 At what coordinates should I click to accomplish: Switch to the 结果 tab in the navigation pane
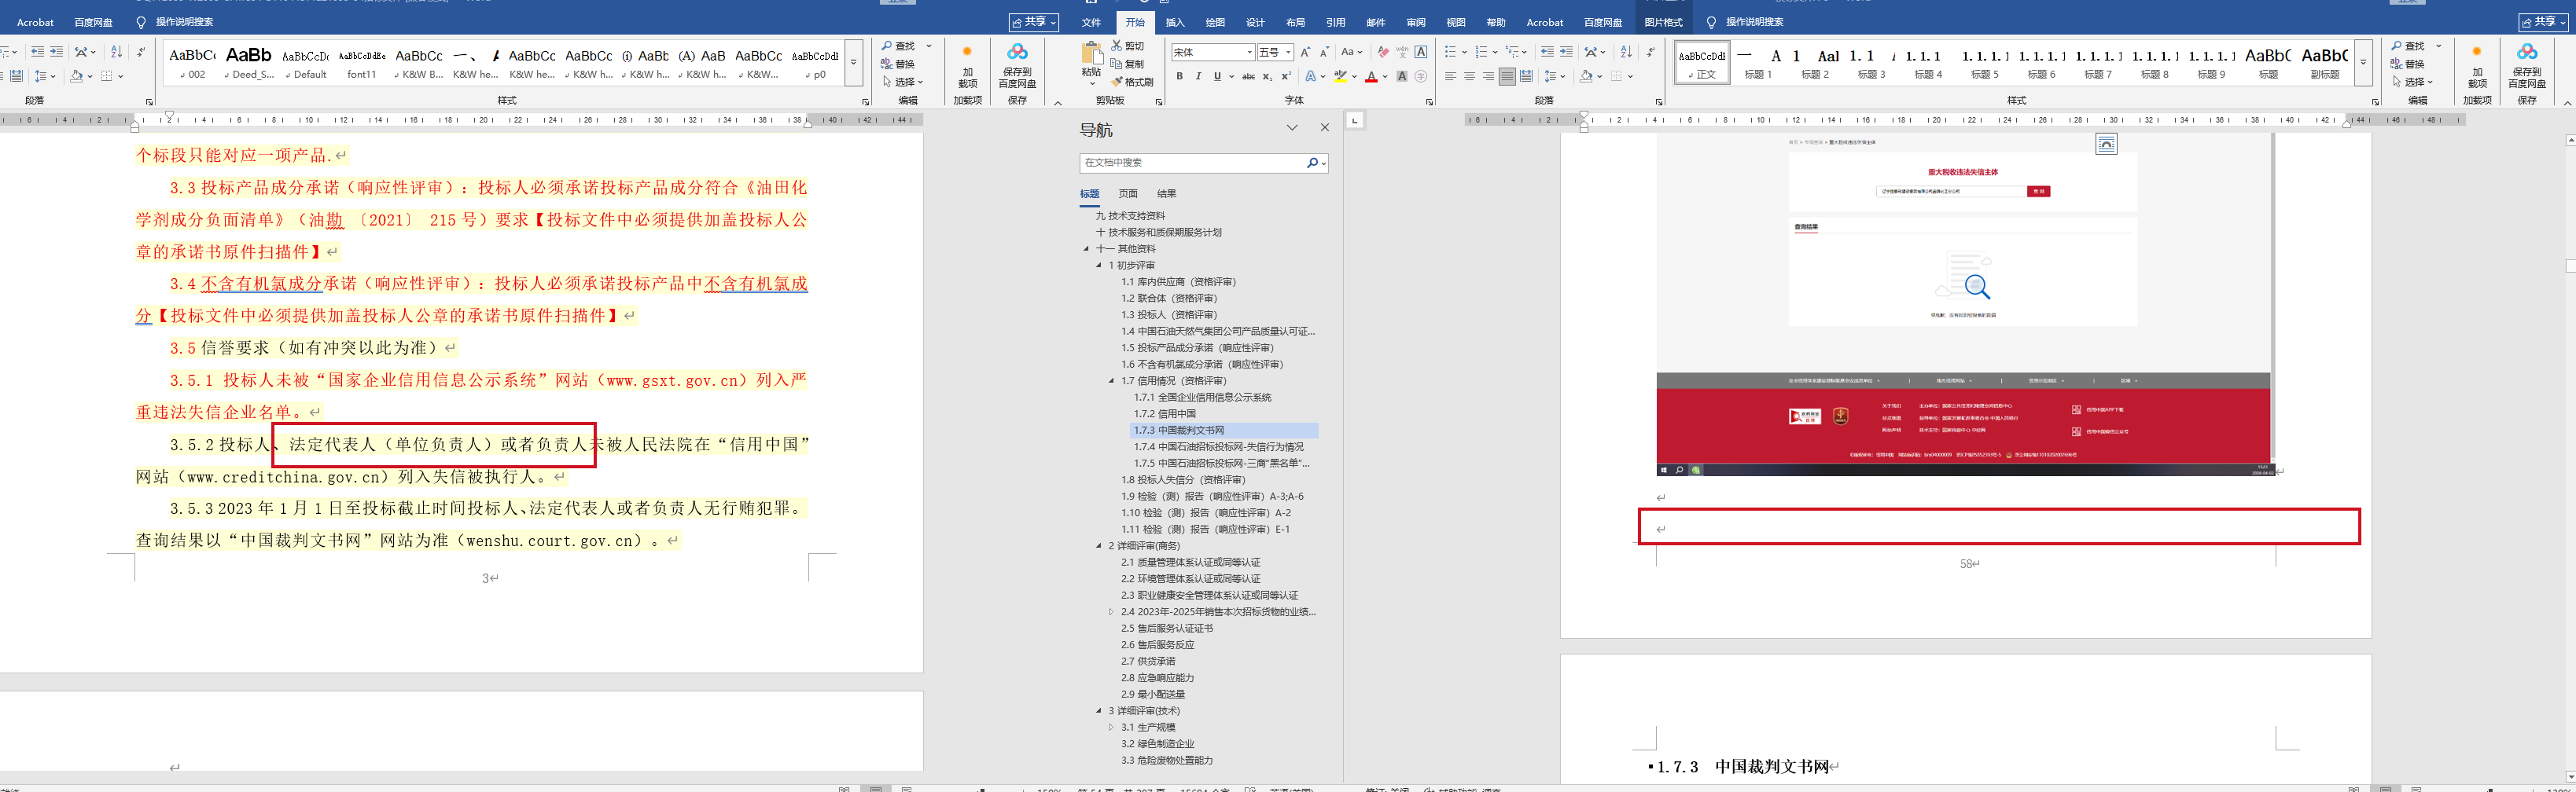click(x=1166, y=194)
